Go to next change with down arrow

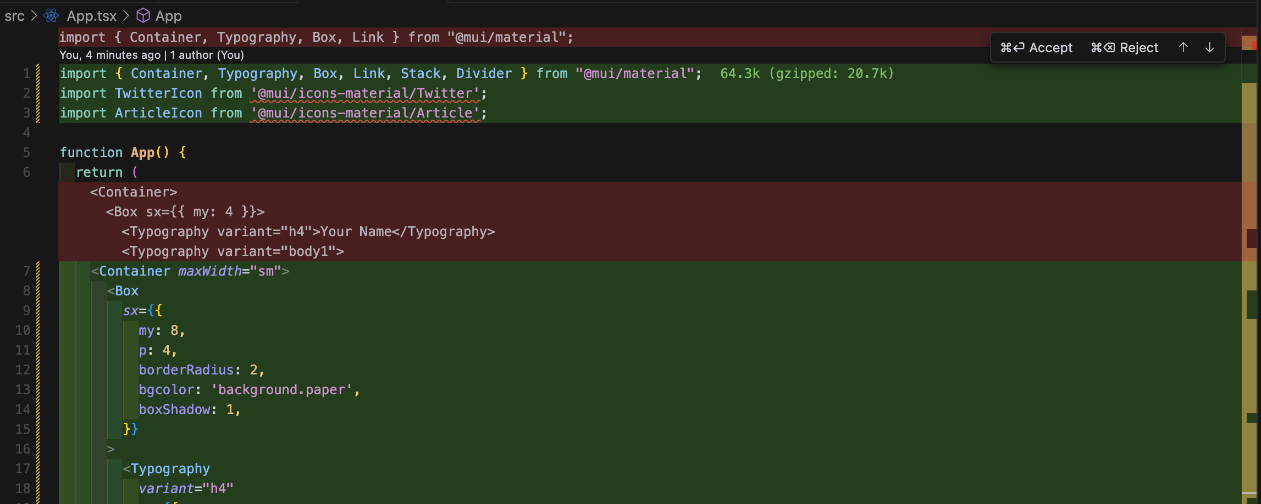[1209, 48]
